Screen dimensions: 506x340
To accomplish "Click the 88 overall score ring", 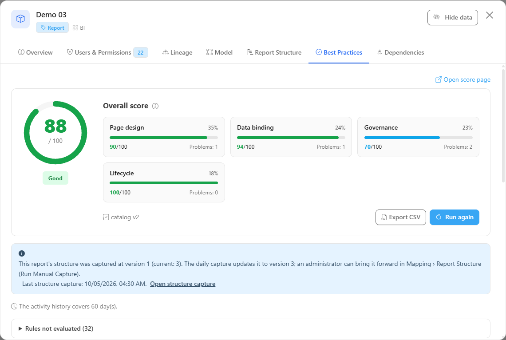I will tap(55, 133).
